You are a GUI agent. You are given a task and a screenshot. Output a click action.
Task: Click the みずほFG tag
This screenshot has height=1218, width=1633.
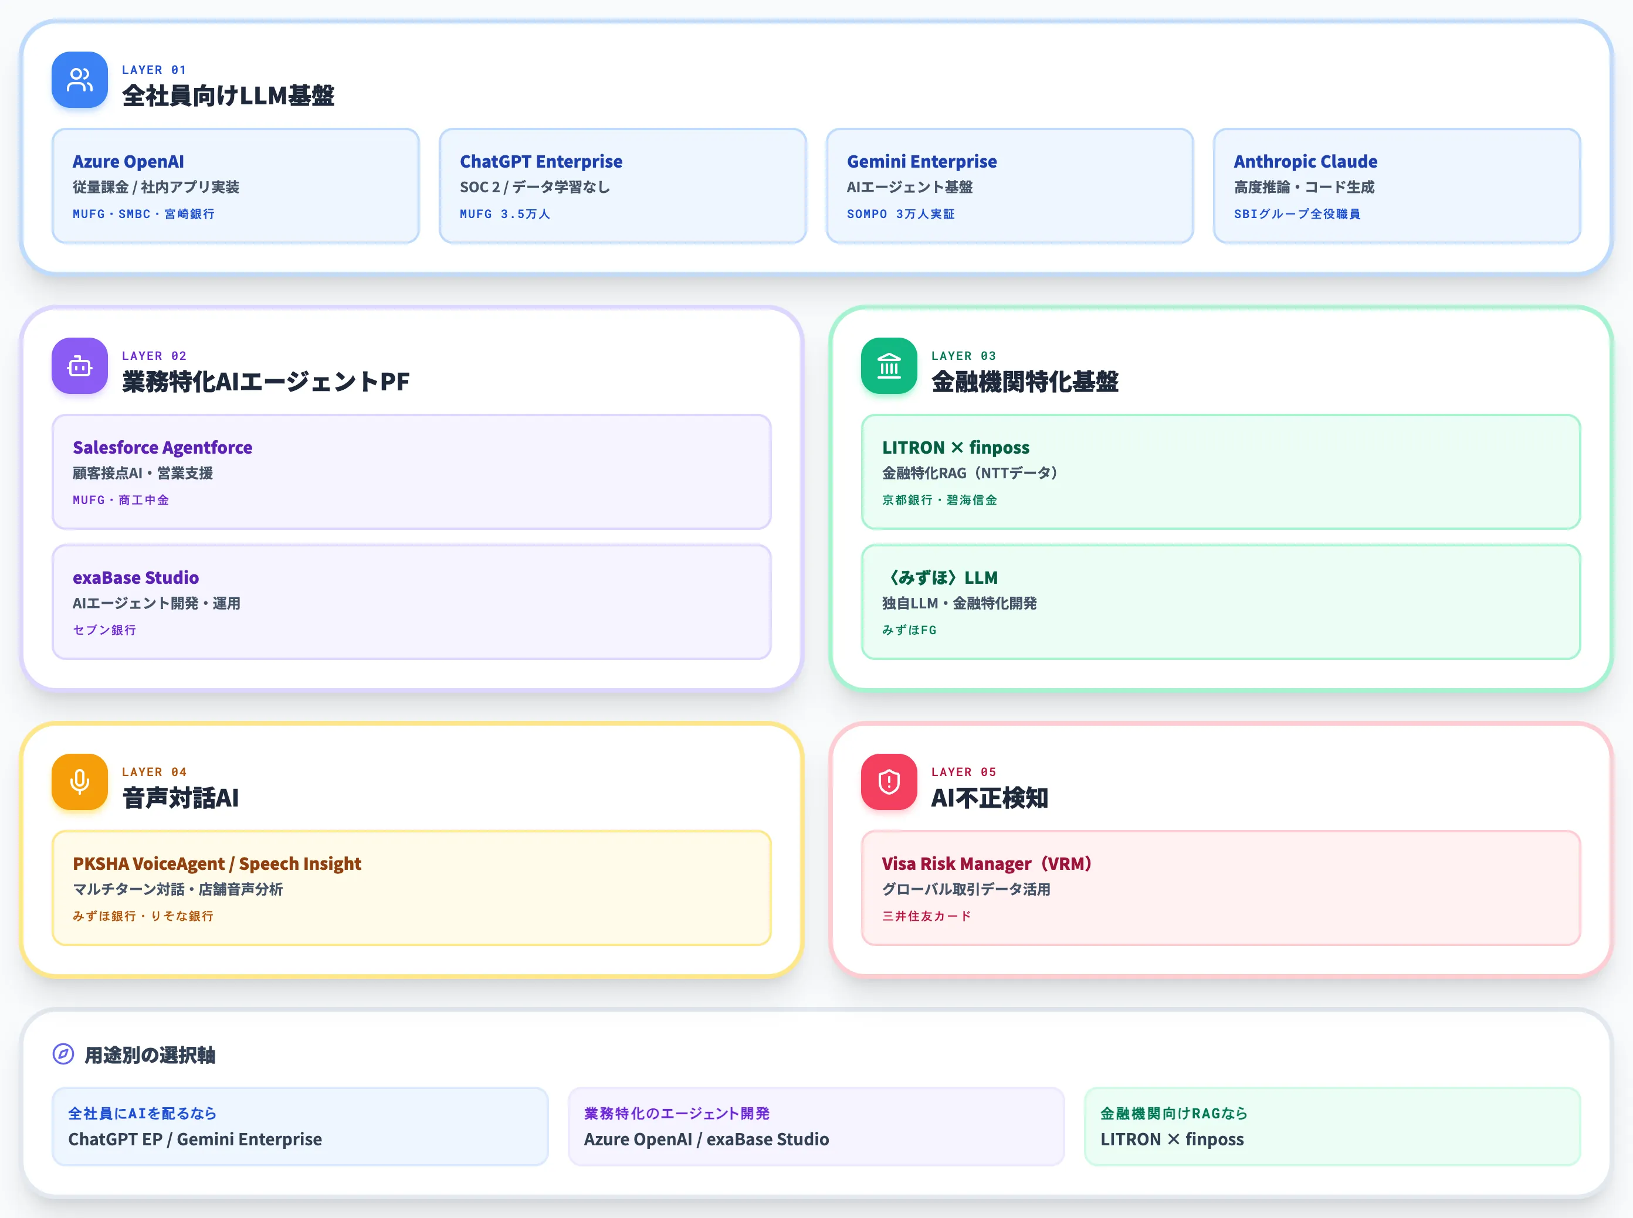pyautogui.click(x=909, y=630)
